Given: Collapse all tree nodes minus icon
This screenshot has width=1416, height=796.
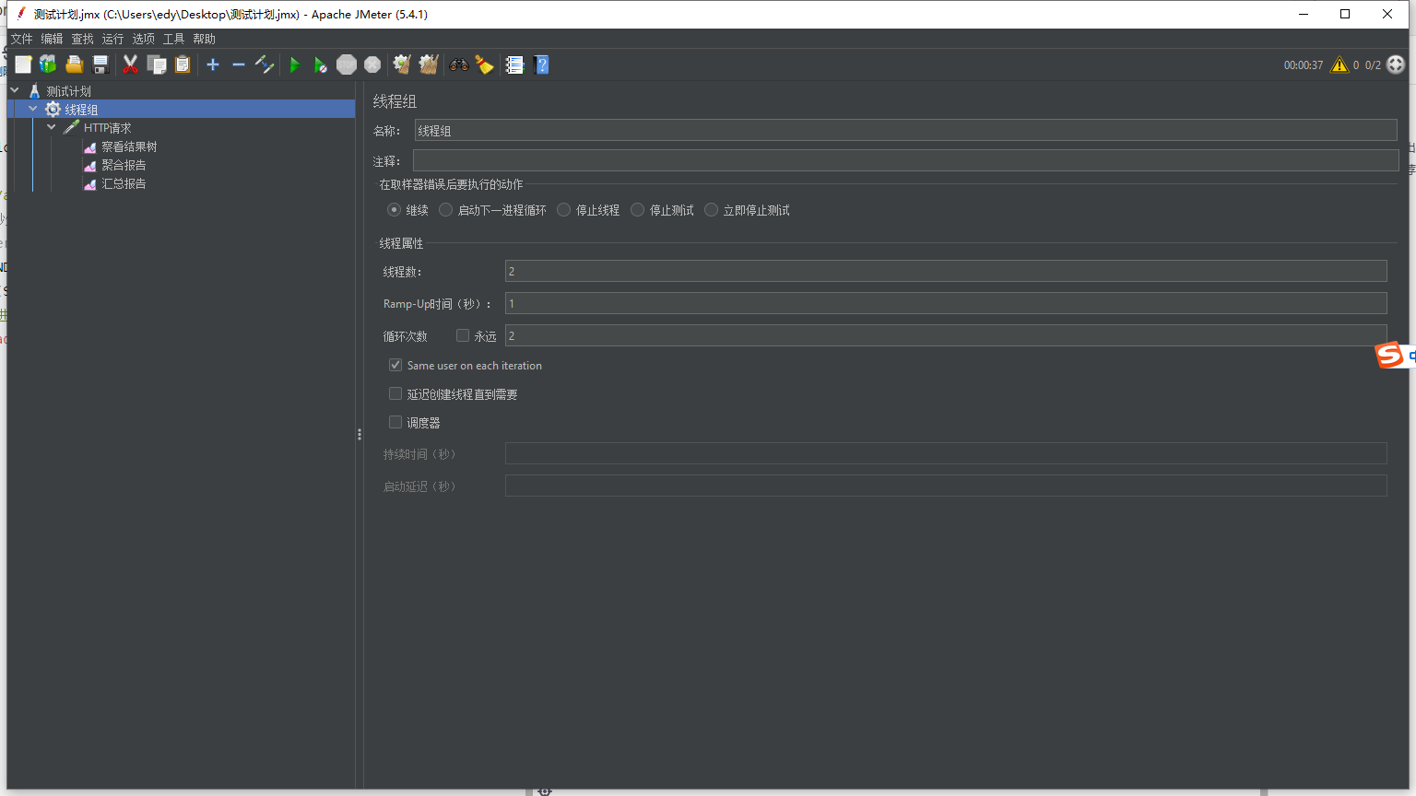Looking at the screenshot, I should click(239, 64).
